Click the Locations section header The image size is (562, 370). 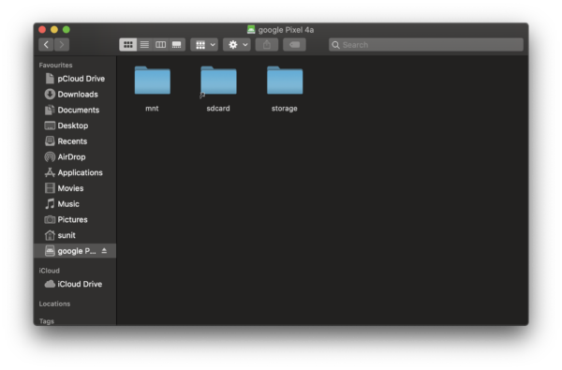[54, 303]
